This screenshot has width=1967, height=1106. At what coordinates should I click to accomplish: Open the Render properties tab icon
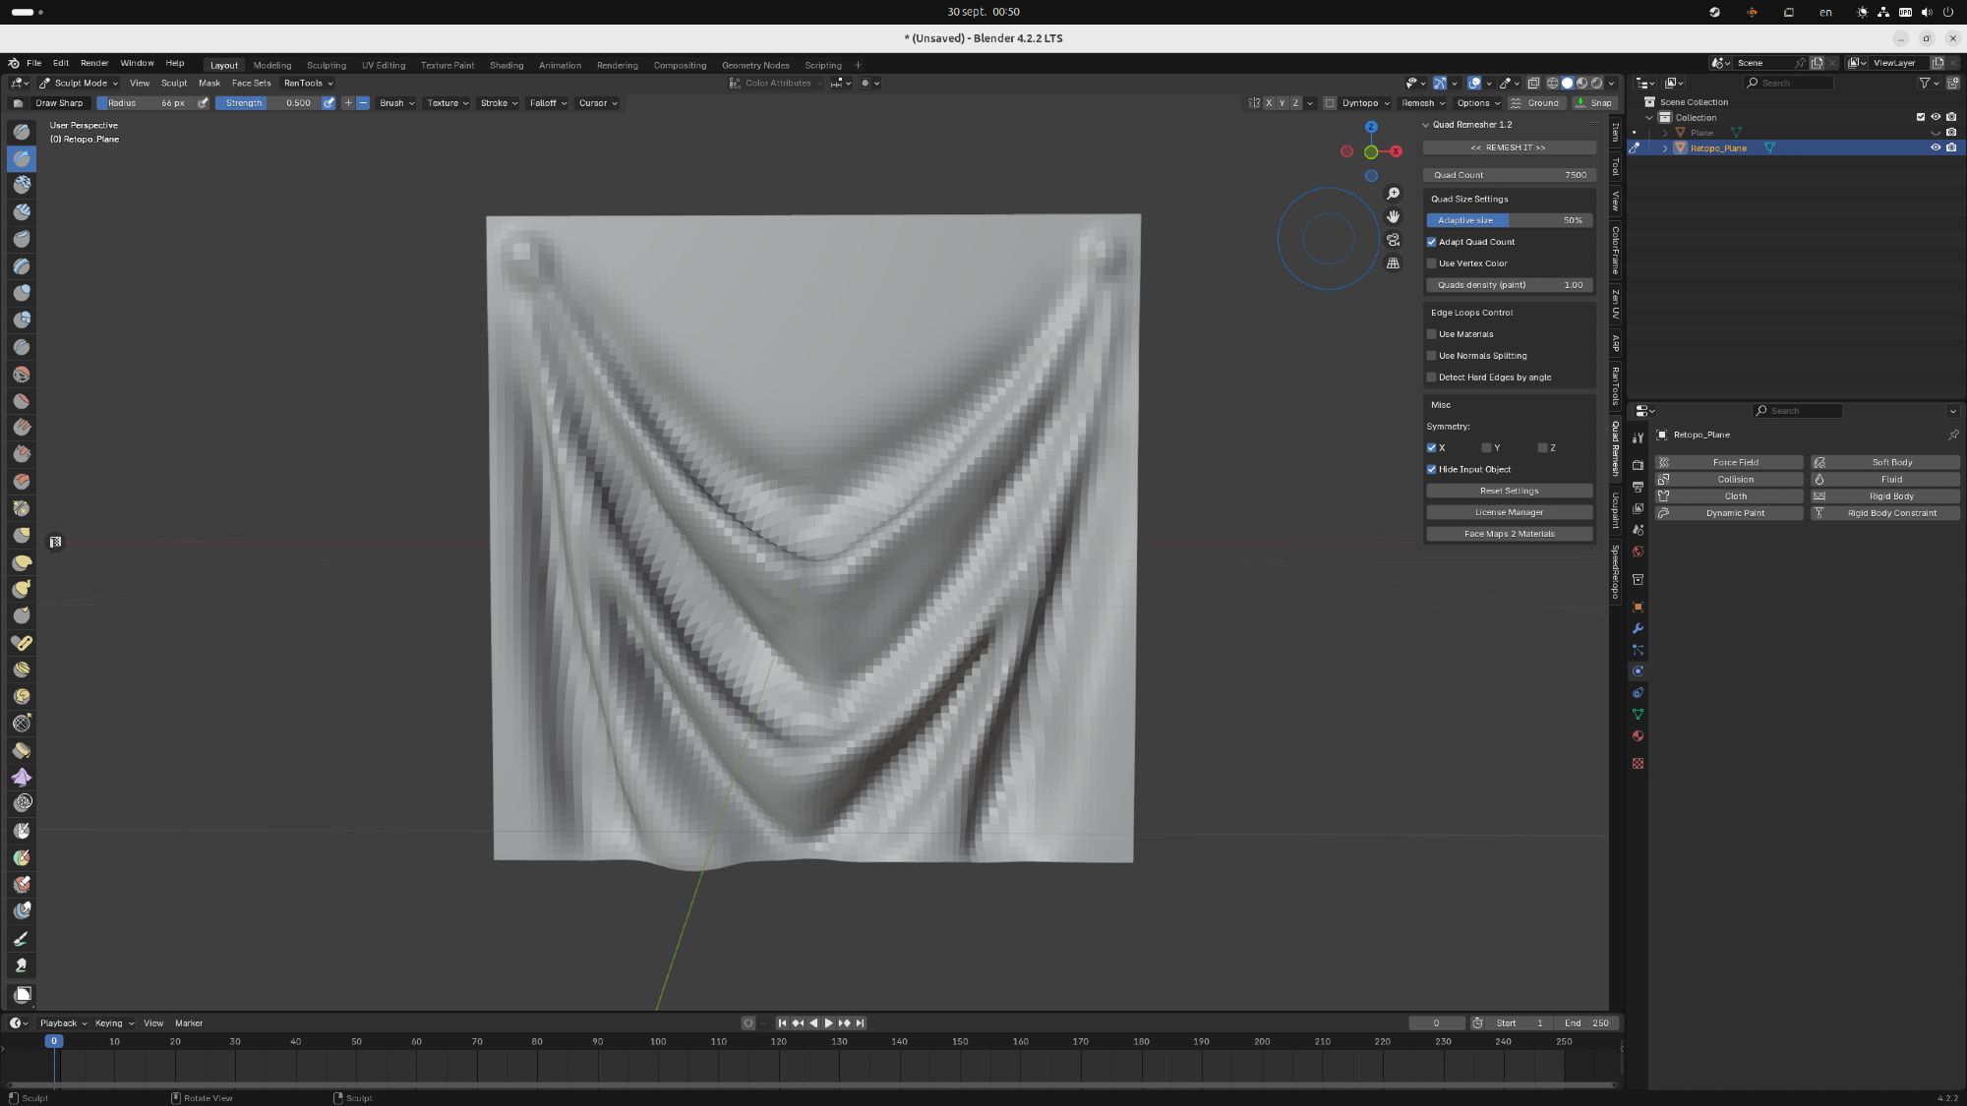click(x=1638, y=465)
